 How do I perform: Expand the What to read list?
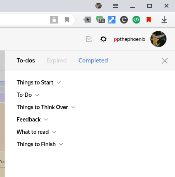pyautogui.click(x=36, y=132)
